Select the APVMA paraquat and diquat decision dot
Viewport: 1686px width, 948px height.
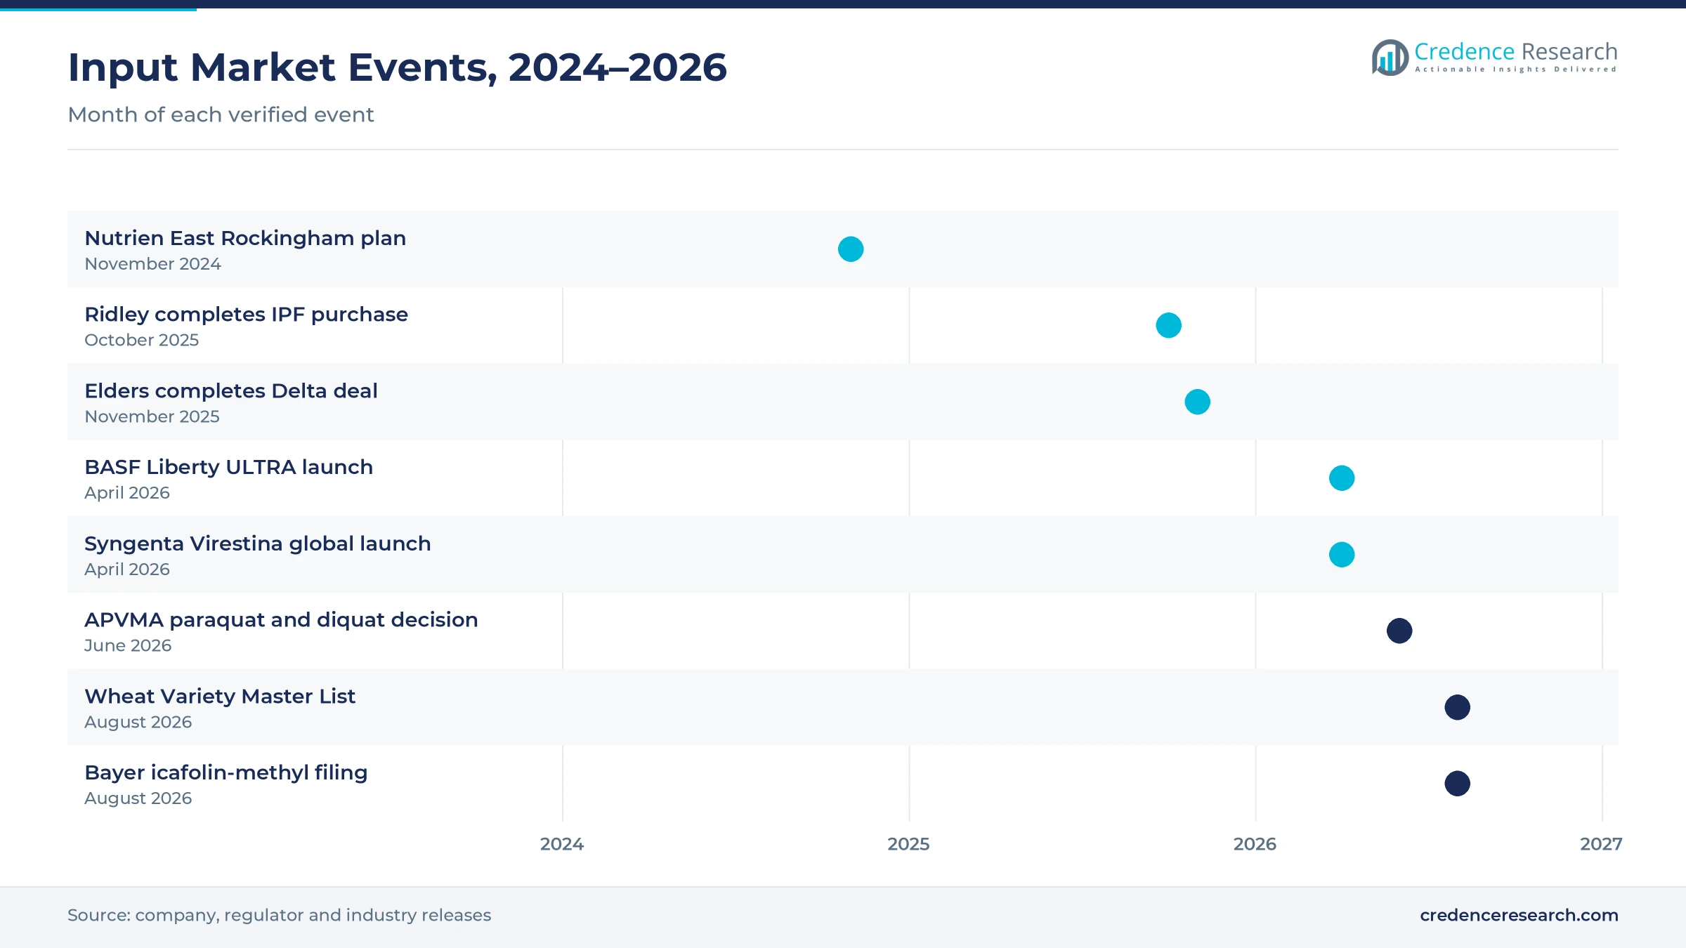point(1399,631)
